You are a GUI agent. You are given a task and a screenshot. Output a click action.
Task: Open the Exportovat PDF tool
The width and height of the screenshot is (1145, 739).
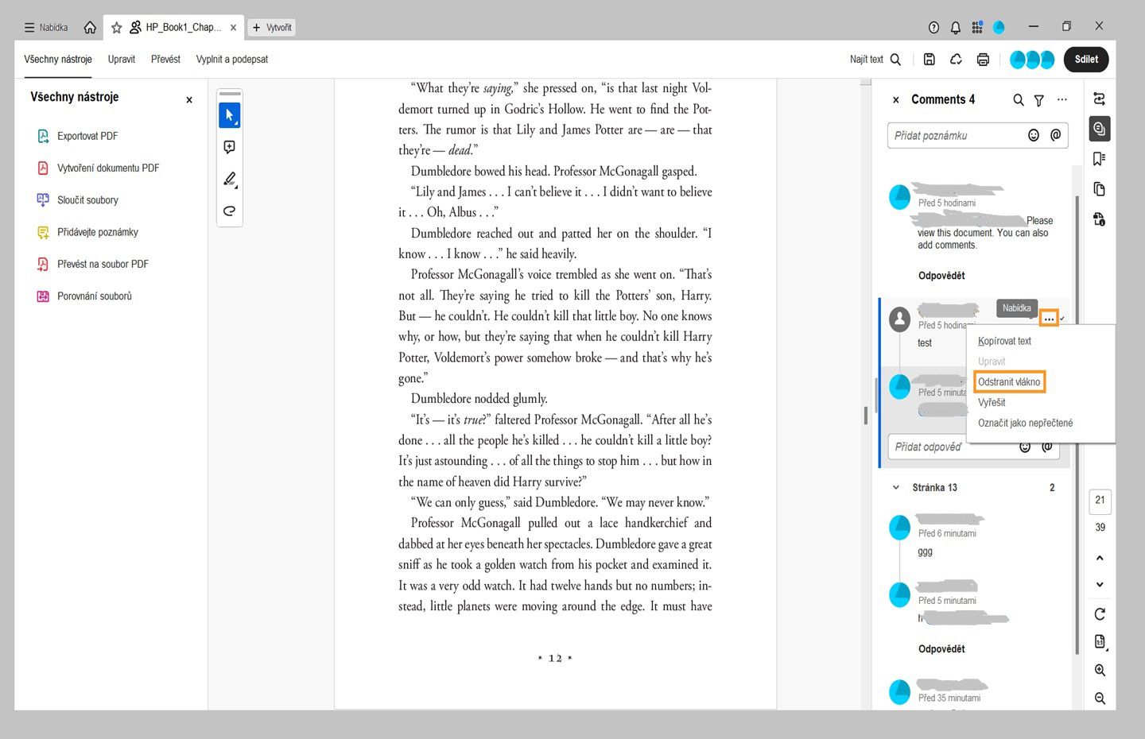(78, 136)
